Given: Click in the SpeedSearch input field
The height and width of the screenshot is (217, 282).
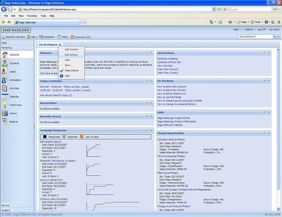Looking at the screenshot, I should click(x=256, y=37).
